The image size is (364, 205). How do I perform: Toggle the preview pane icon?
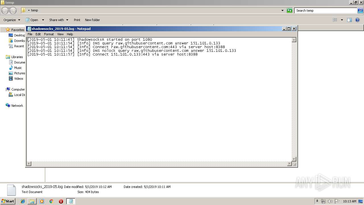[349, 20]
